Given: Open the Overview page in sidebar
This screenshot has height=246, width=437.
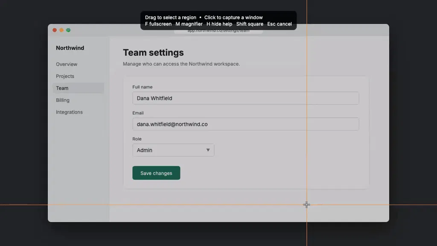Looking at the screenshot, I should 66,64.
